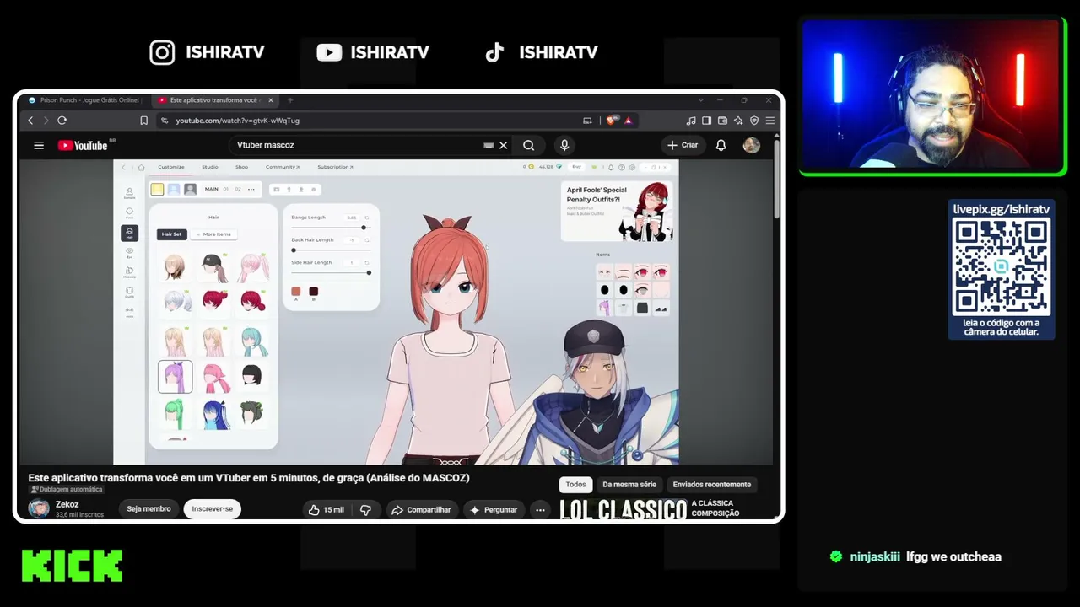Click the Compartilhar share button
This screenshot has width=1080, height=607.
[x=421, y=510]
